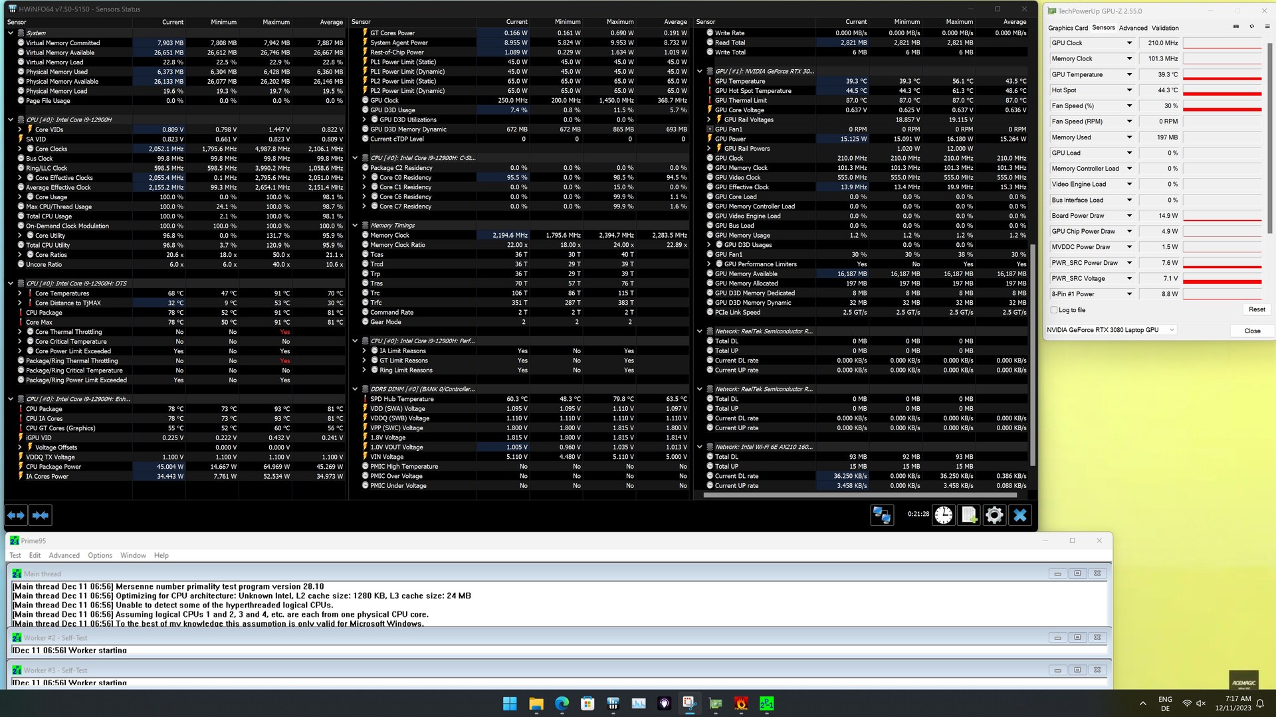Click GPU Temperature red graph in GPU-Z
Viewport: 1276px width, 717px height.
point(1222,74)
